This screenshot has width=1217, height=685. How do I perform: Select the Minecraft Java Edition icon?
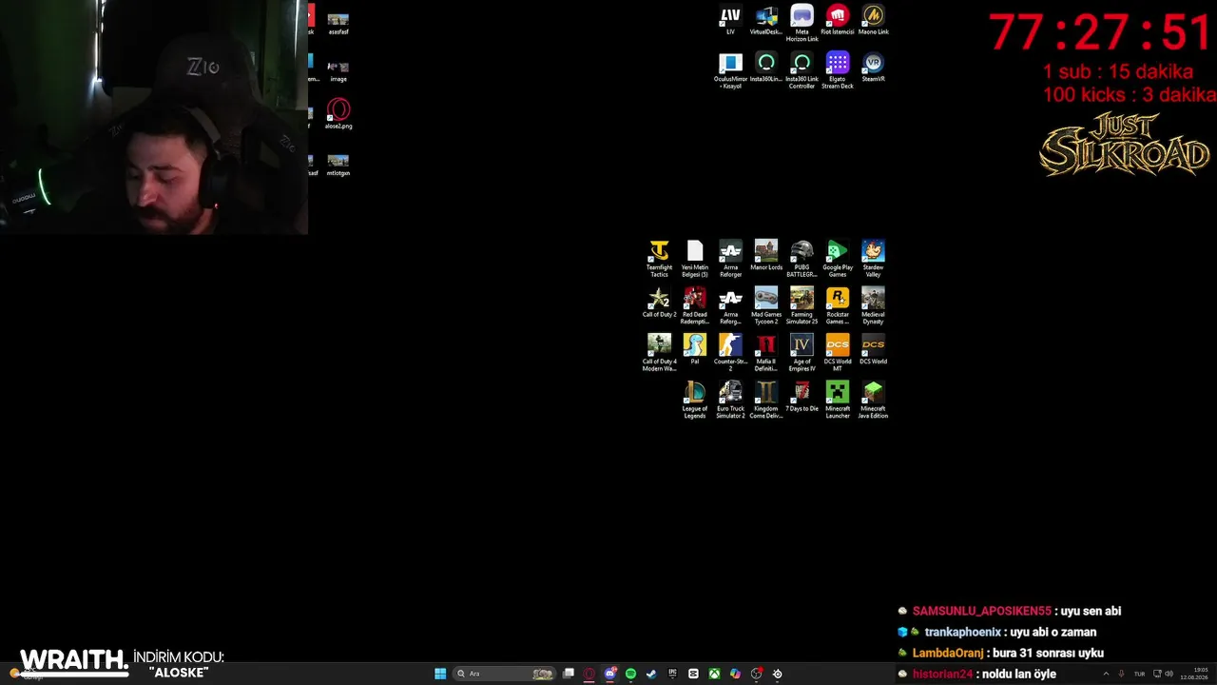click(x=873, y=401)
